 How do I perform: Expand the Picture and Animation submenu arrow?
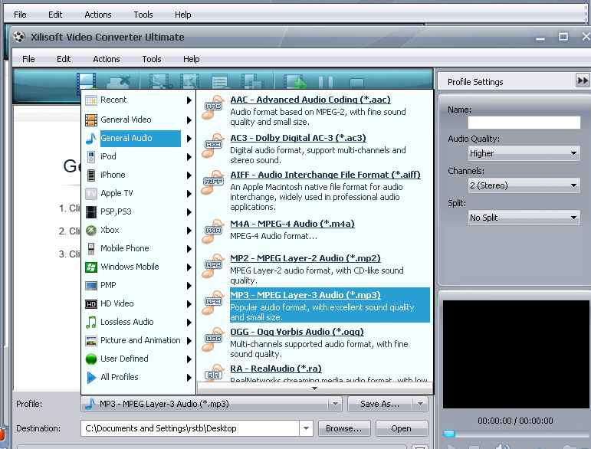[x=189, y=340]
